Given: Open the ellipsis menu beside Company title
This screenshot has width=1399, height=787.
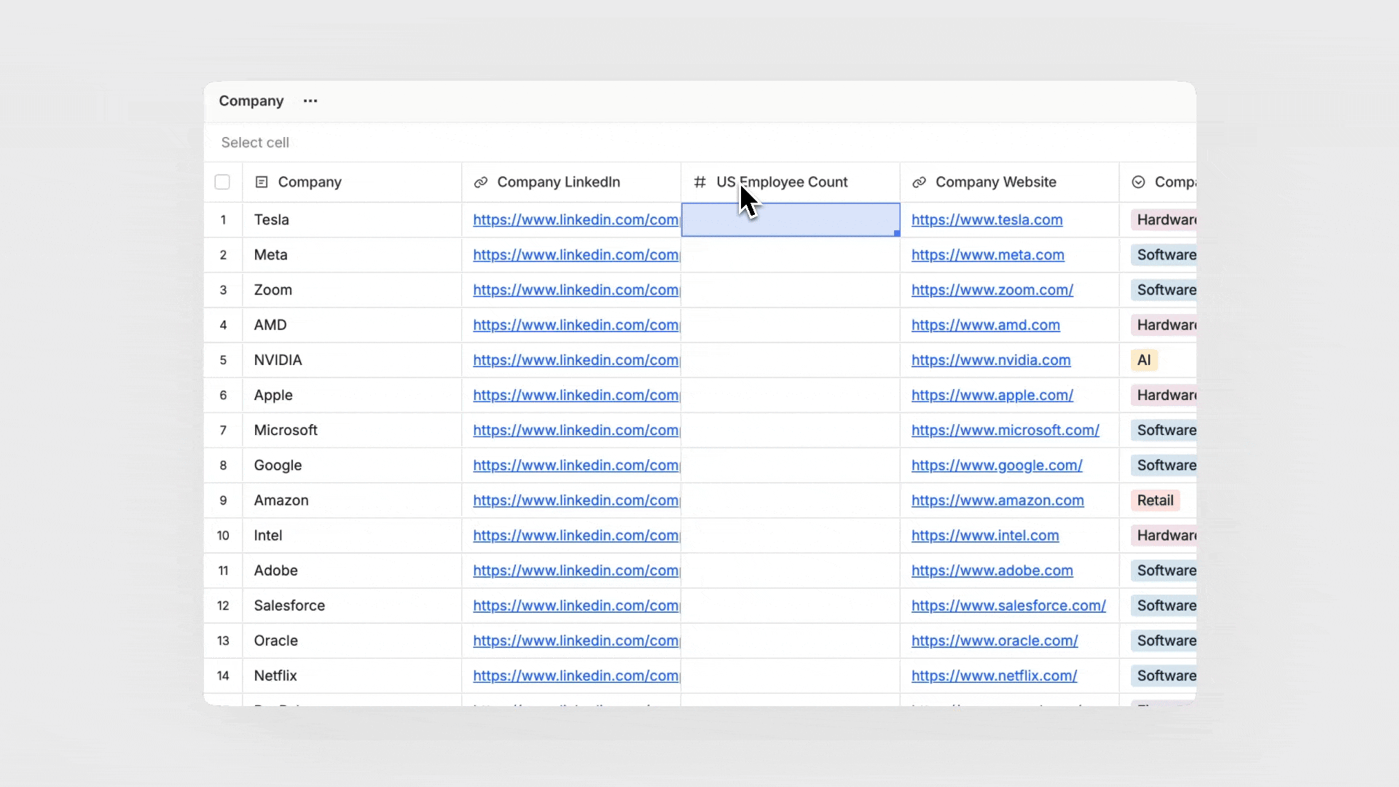Looking at the screenshot, I should [x=310, y=101].
